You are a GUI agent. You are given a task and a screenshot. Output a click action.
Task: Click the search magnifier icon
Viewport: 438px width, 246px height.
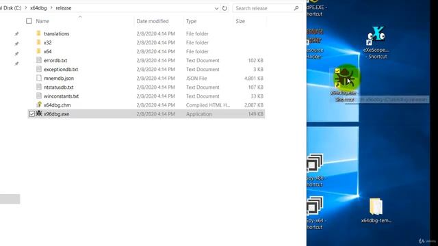coord(296,8)
